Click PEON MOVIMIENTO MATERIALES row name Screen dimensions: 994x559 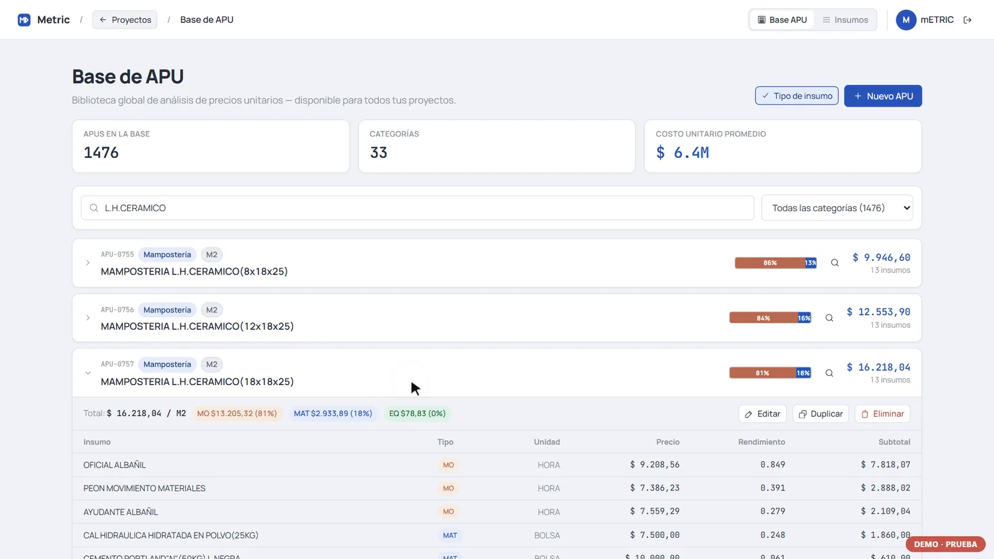tap(144, 489)
